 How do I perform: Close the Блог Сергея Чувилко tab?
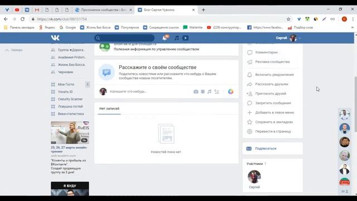(x=194, y=10)
